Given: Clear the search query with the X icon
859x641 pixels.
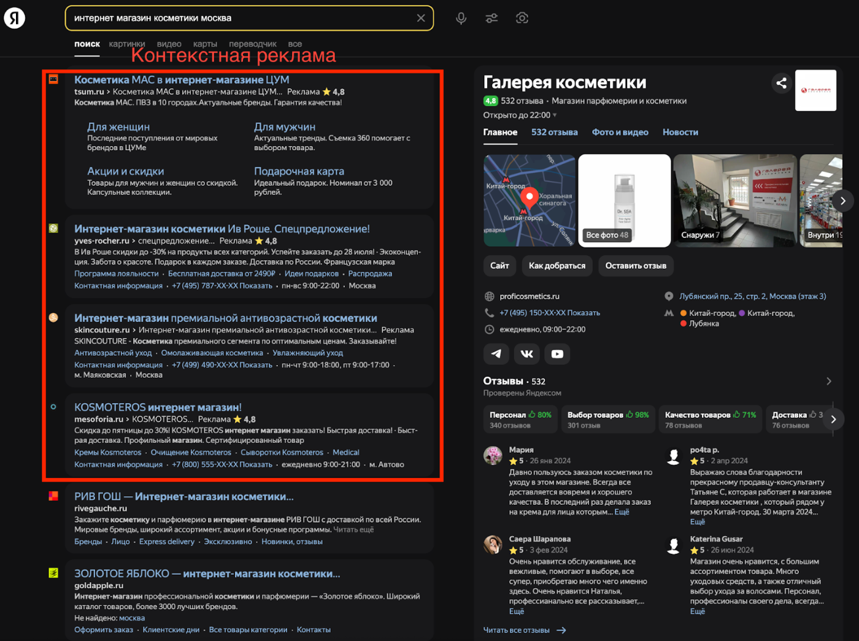Looking at the screenshot, I should point(421,18).
